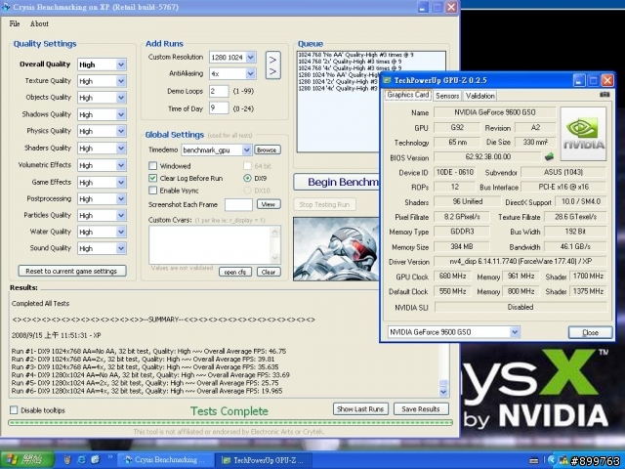The height and width of the screenshot is (469, 625).
Task: Toggle the 64 bit checkbox
Action: click(247, 165)
